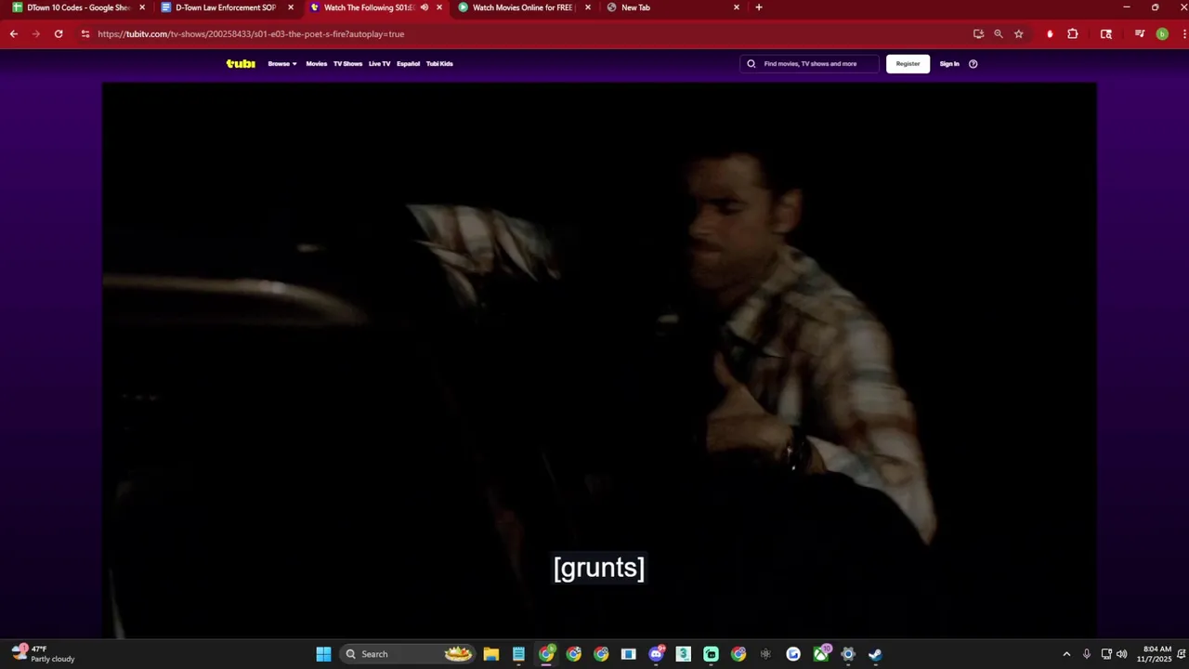Click the red extension icon in toolbar

(x=1050, y=33)
